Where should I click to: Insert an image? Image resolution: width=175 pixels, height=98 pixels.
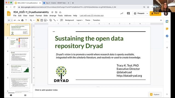point(45,20)
